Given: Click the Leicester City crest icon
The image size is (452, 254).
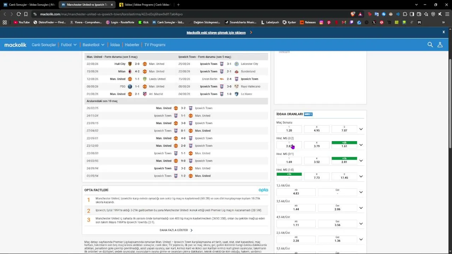Looking at the screenshot, I should pos(237,64).
